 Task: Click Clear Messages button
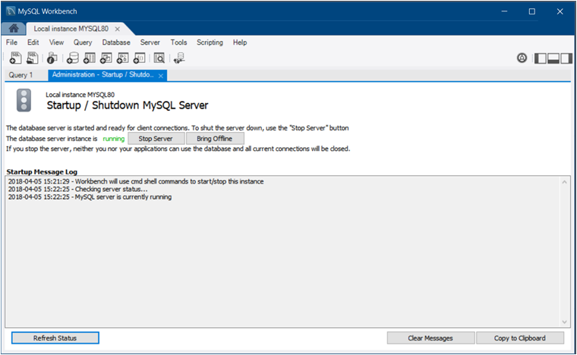[430, 338]
